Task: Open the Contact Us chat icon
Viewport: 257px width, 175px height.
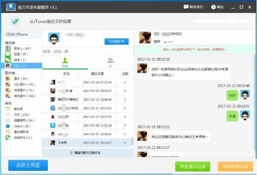Action: click(x=186, y=7)
